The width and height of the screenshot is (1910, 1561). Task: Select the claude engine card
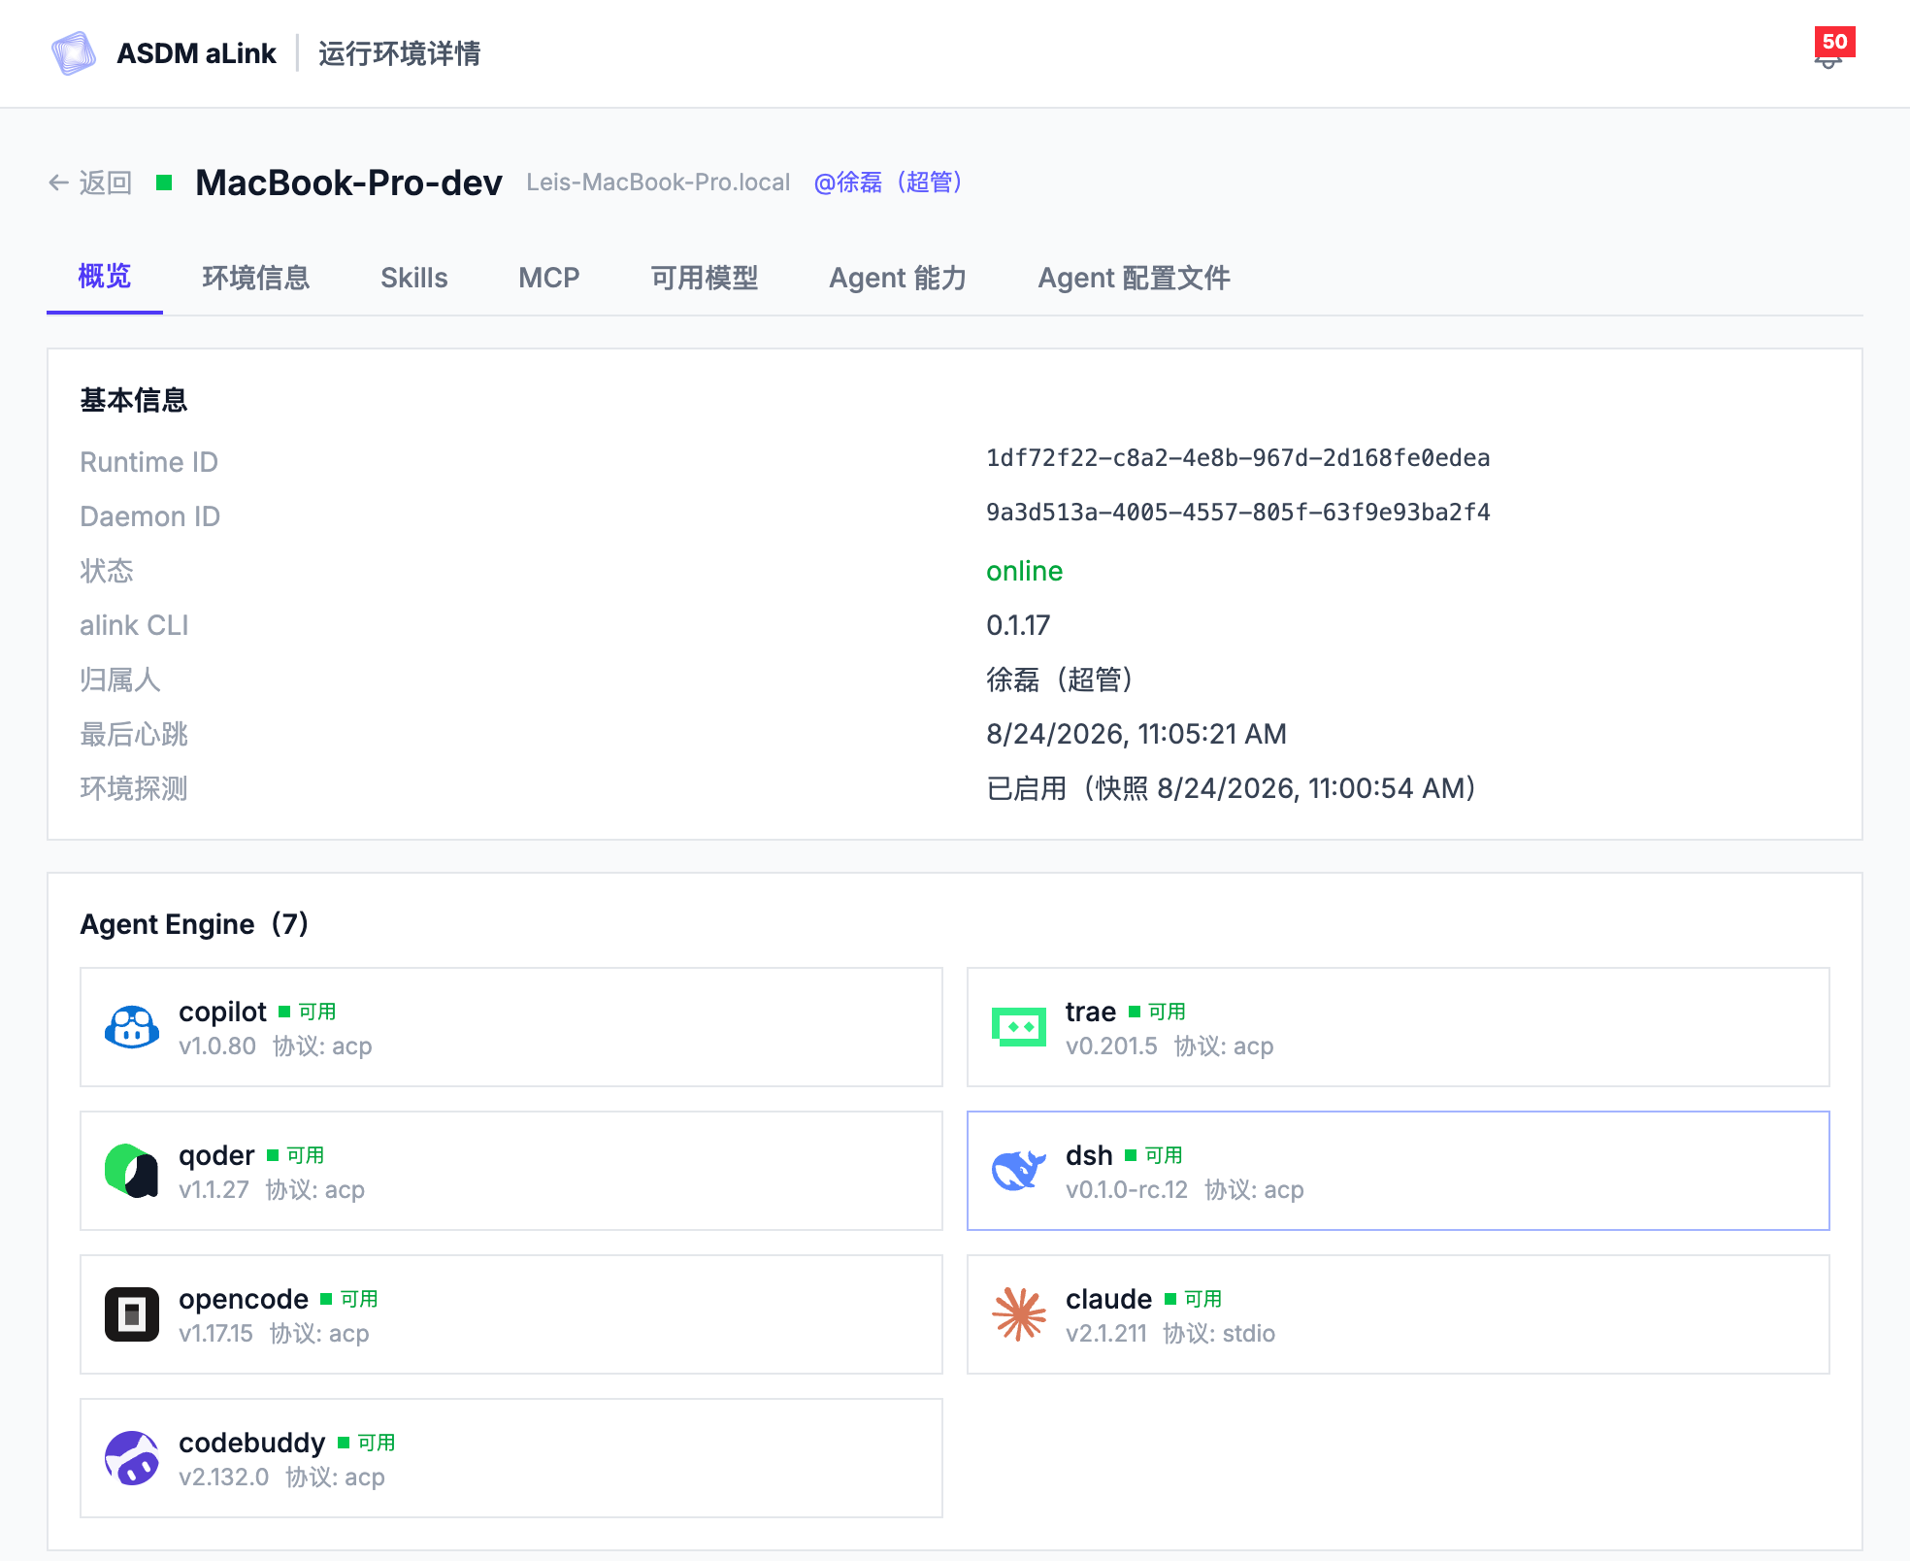point(1399,1314)
